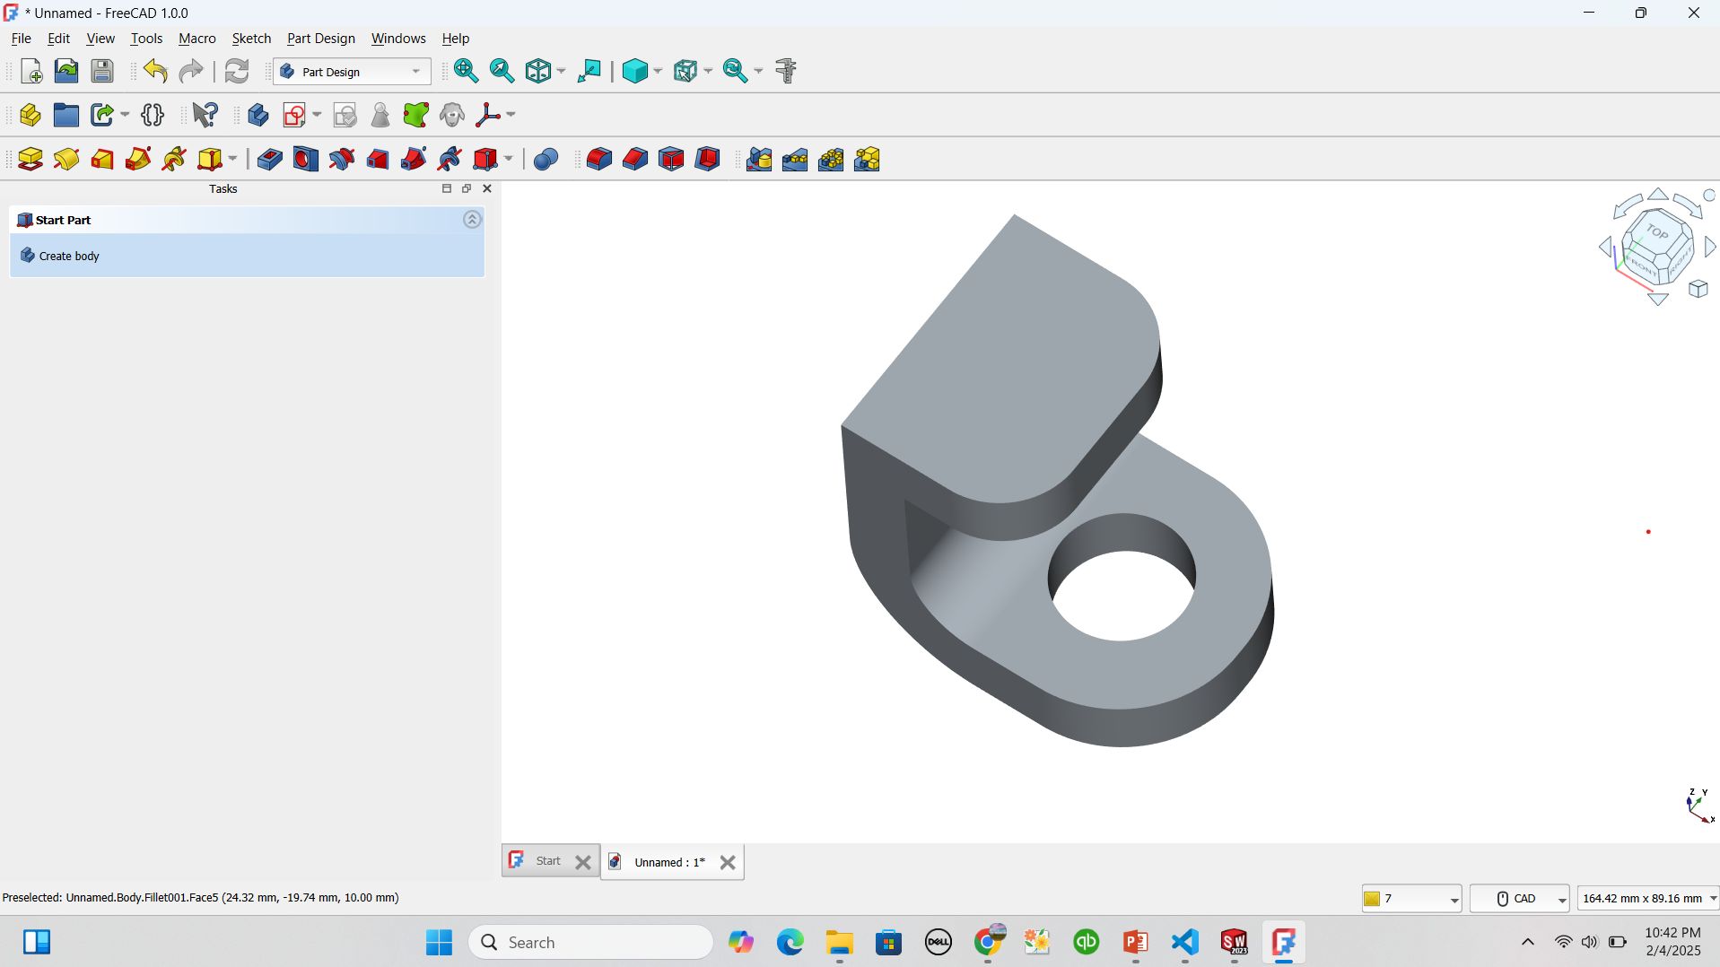Apply the Chamfer tool
The height and width of the screenshot is (967, 1720).
point(634,160)
